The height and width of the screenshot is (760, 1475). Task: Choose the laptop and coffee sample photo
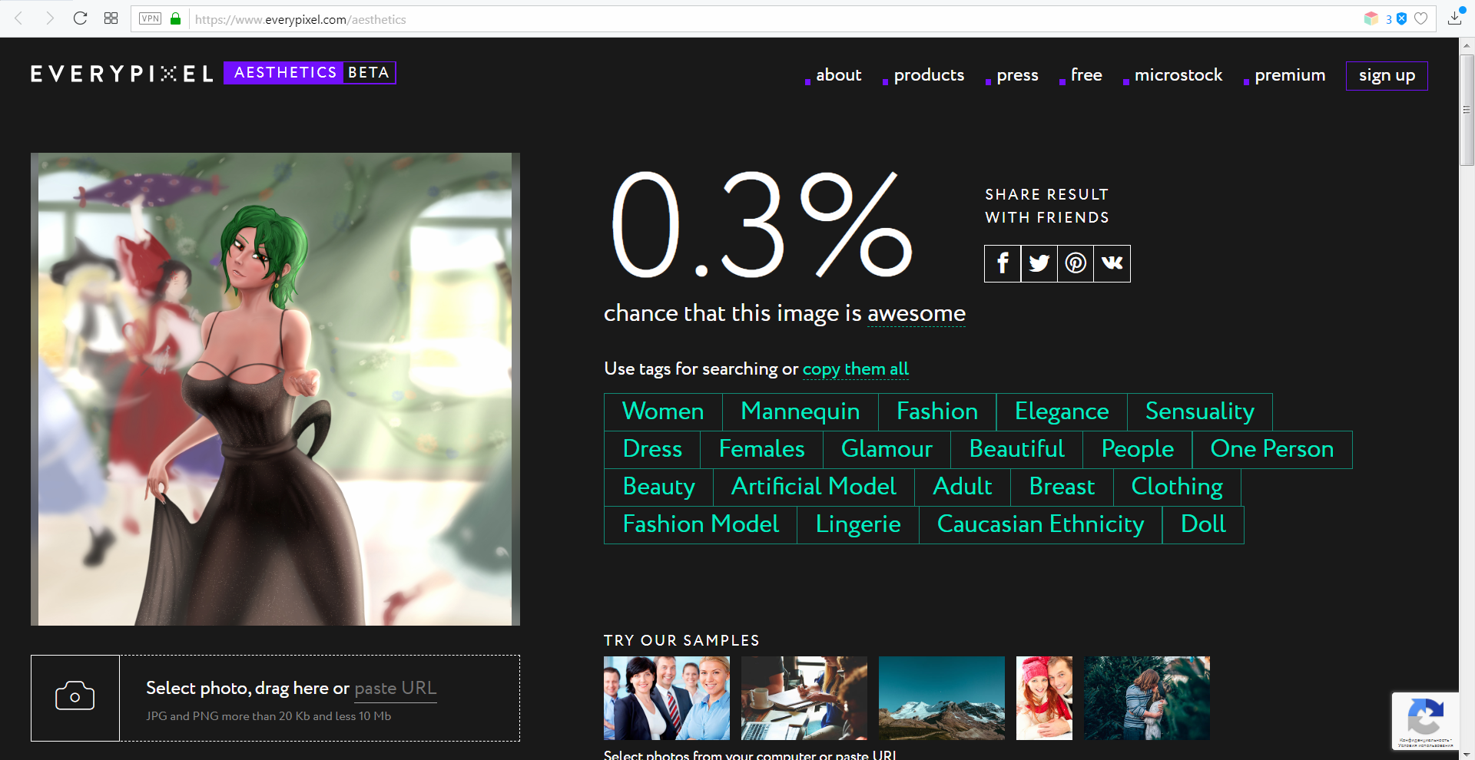[804, 698]
